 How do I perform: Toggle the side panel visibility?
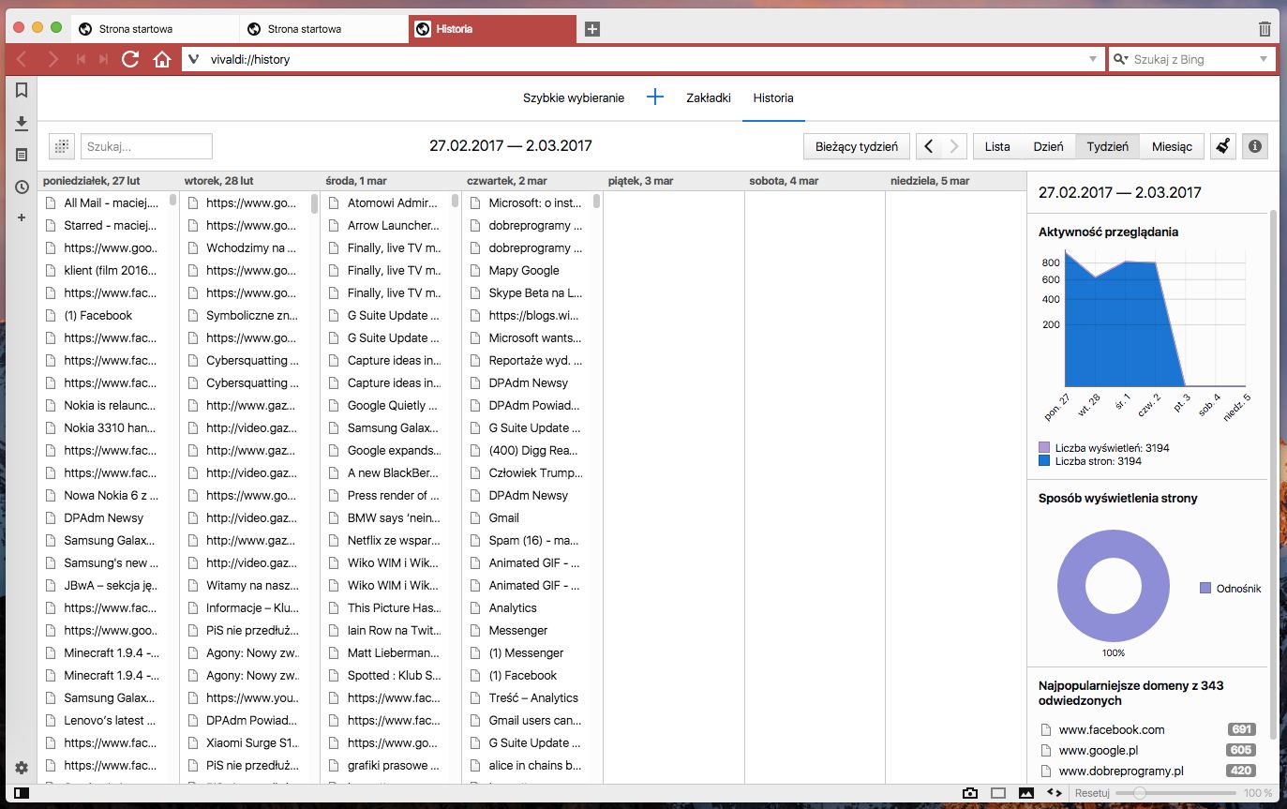(x=21, y=793)
